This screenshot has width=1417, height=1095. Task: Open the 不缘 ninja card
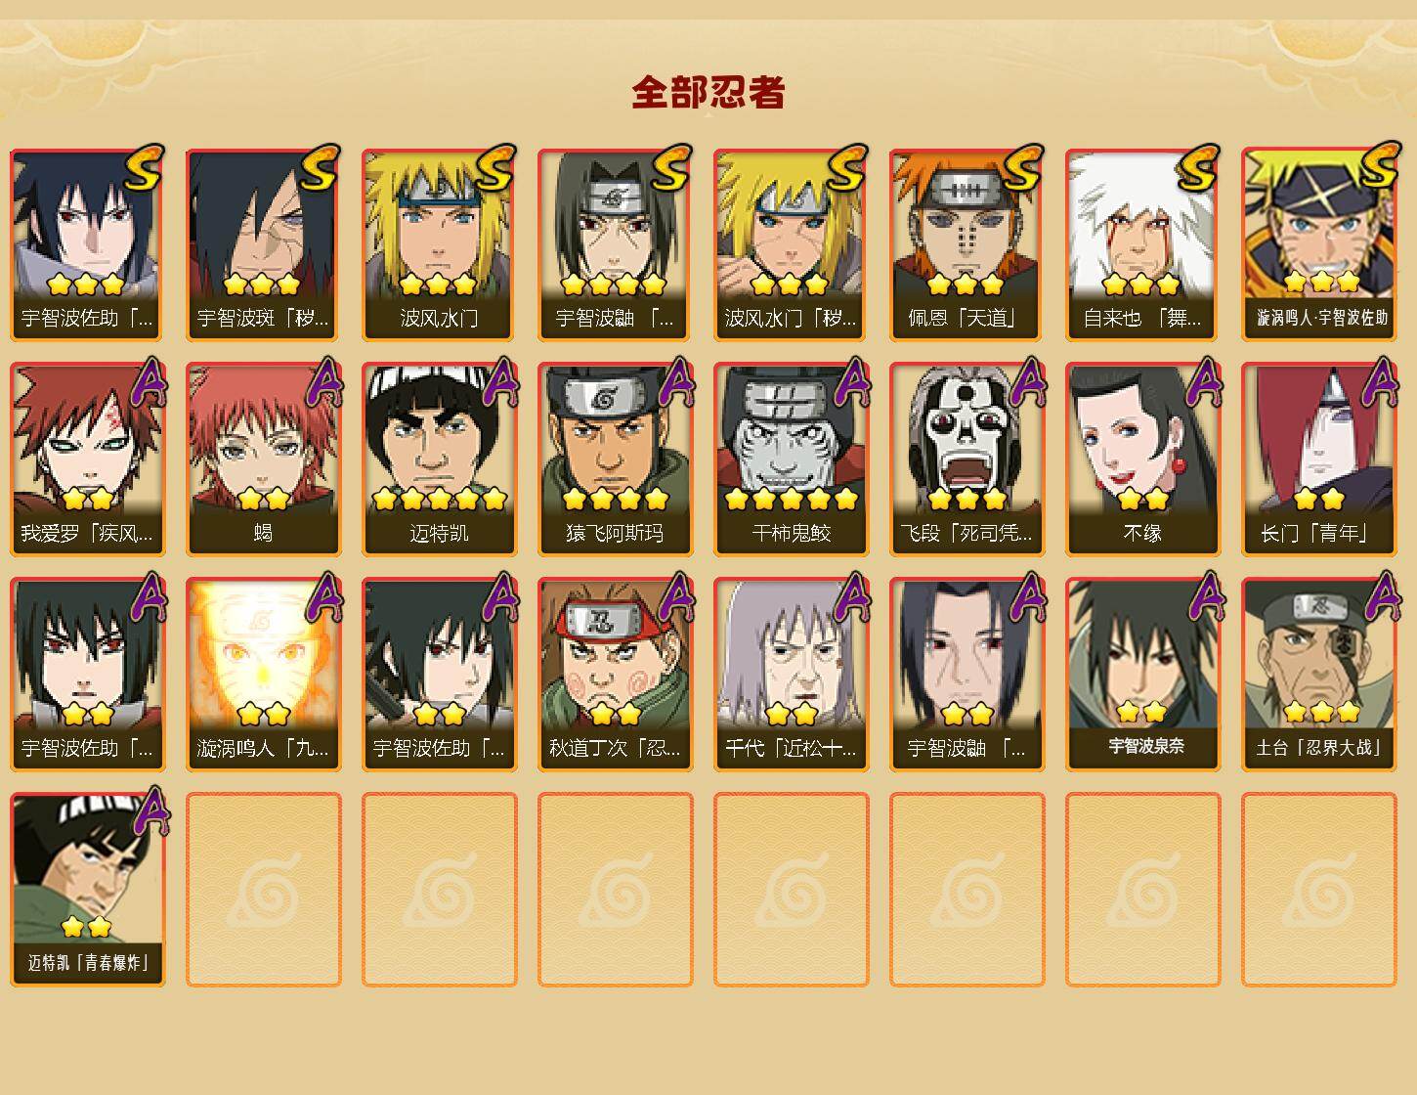pos(1143,460)
